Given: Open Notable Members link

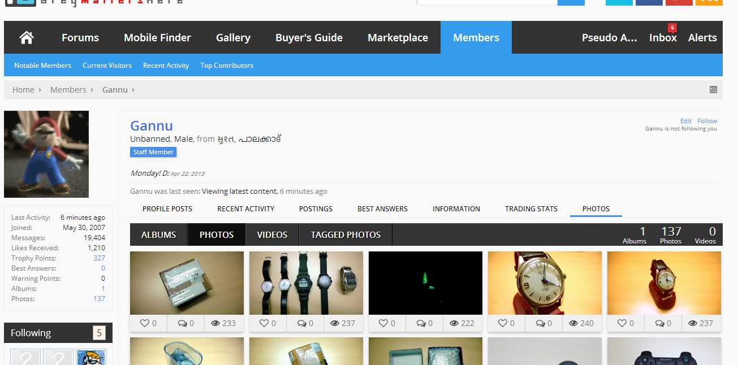Looking at the screenshot, I should [x=42, y=66].
